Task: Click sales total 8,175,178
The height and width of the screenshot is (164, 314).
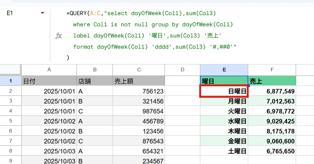Action: (x=272, y=131)
